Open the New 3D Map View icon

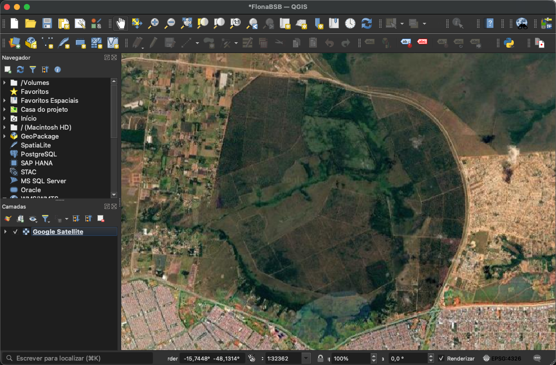click(302, 23)
